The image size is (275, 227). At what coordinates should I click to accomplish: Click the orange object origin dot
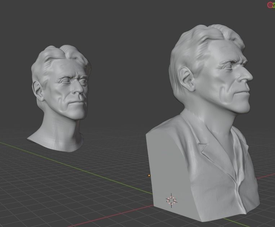(x=149, y=175)
